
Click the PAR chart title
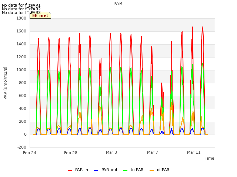(x=118, y=4)
